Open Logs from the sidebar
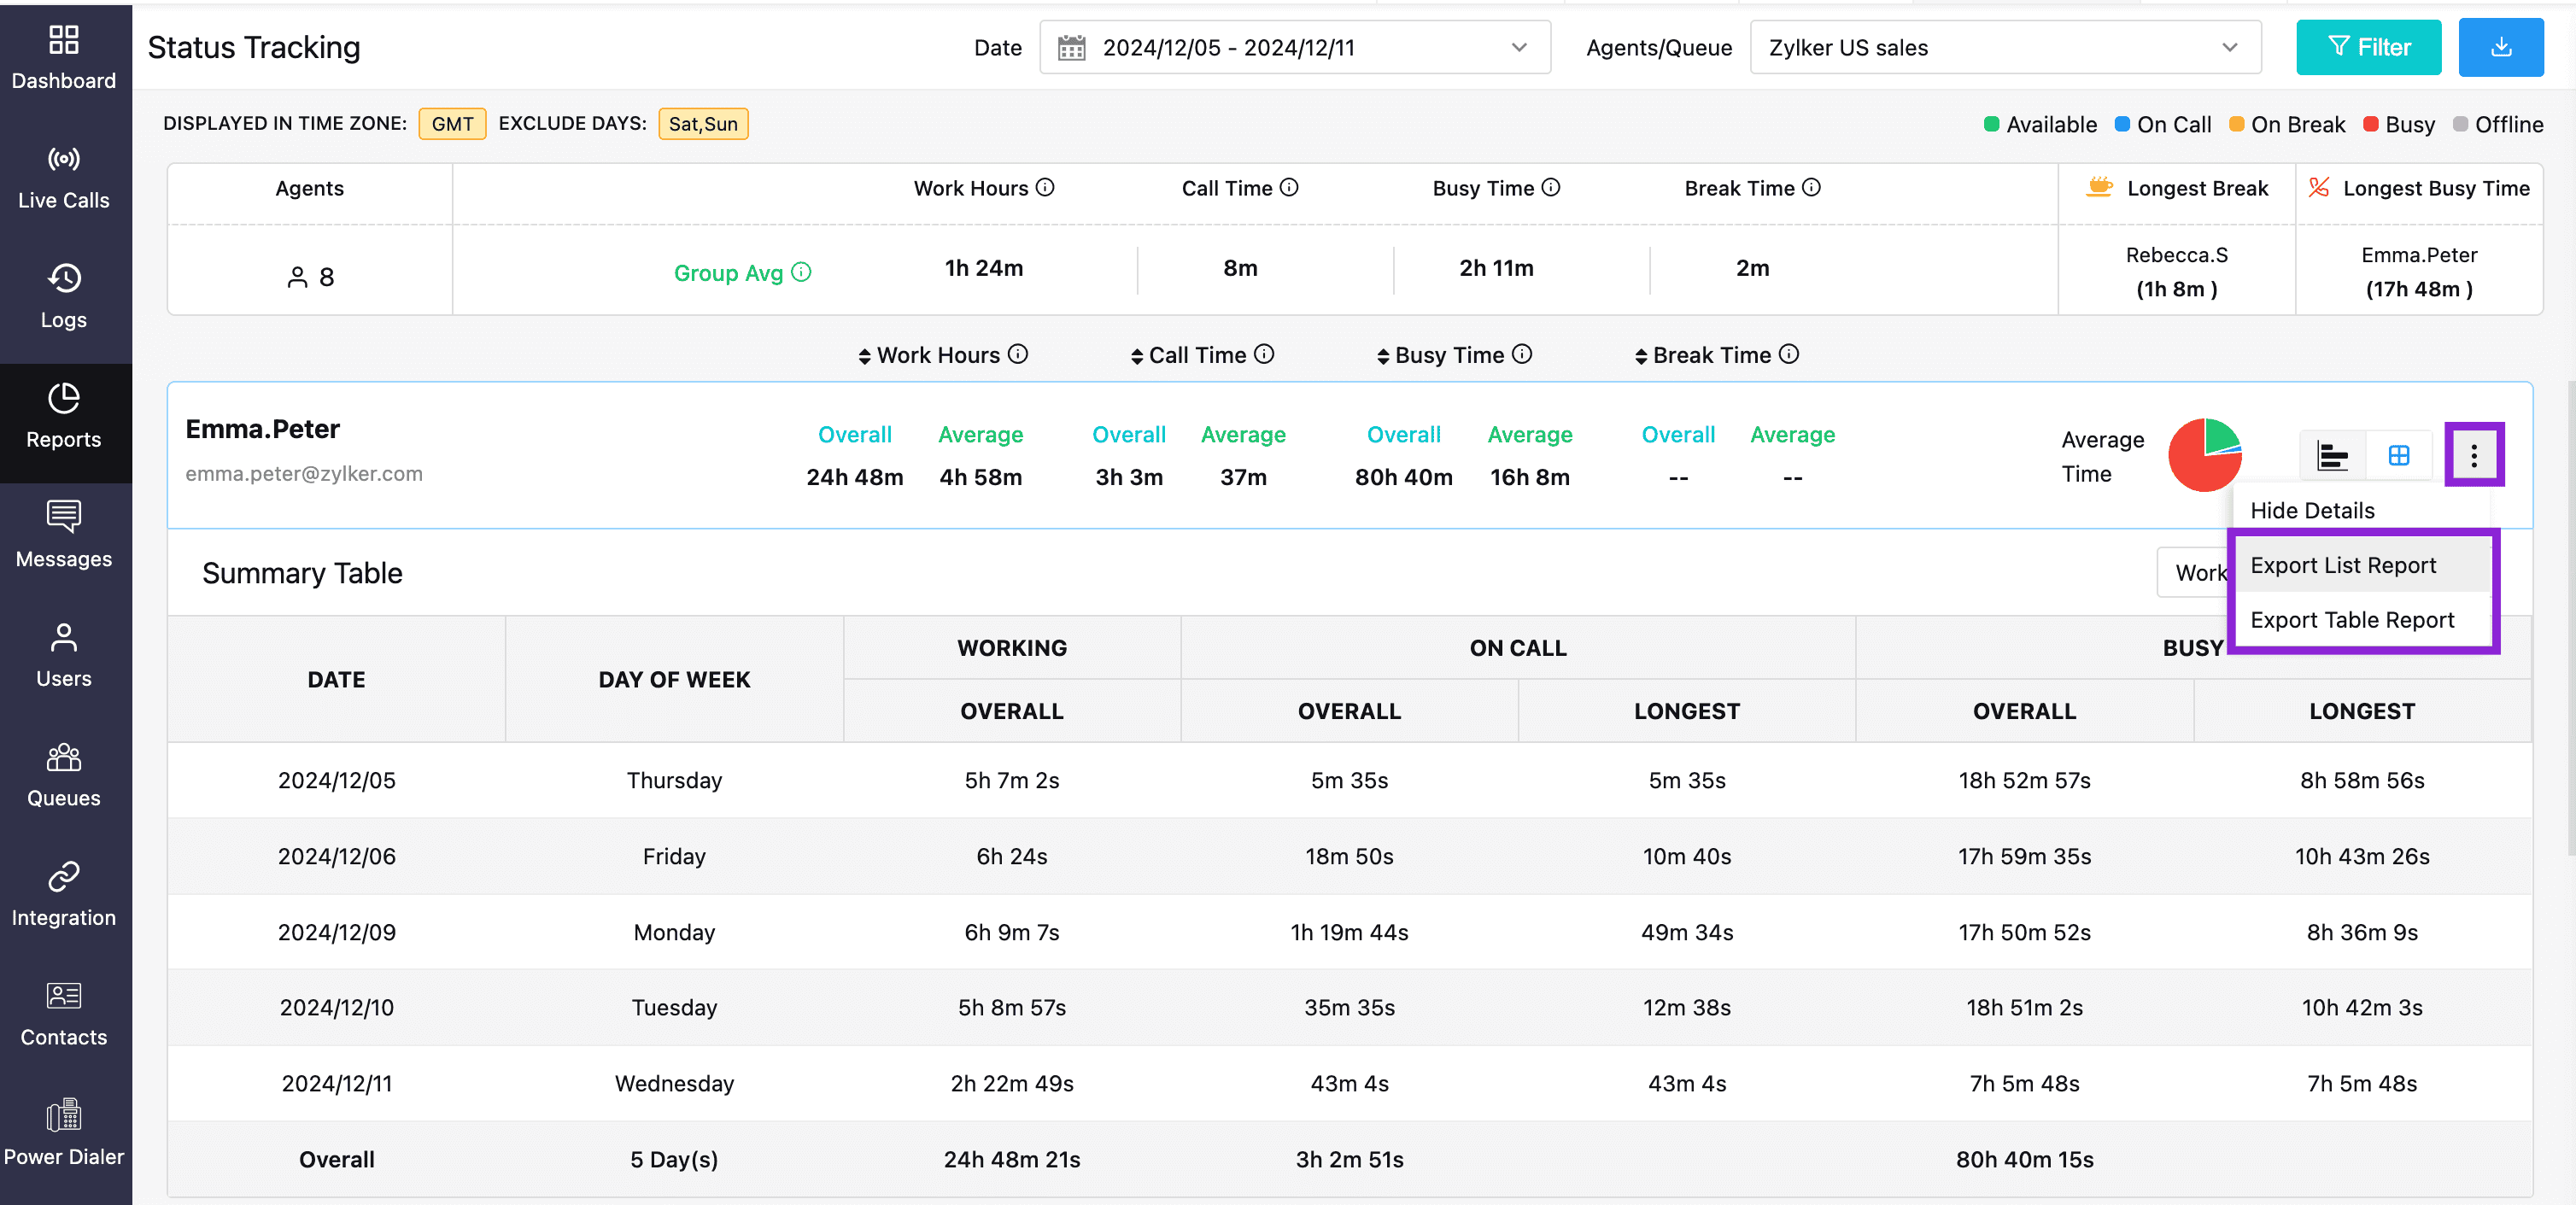The image size is (2576, 1205). click(x=63, y=297)
